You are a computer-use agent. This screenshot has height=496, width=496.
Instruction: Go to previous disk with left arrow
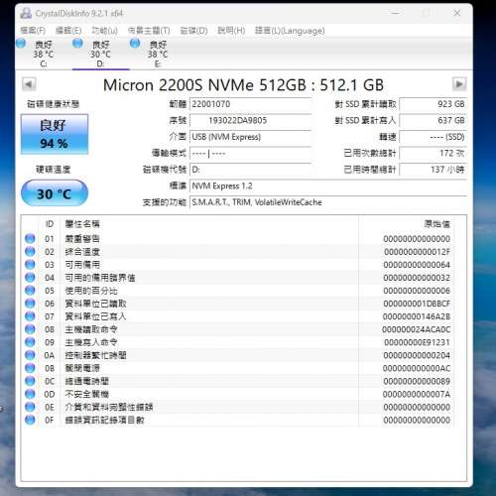pos(29,84)
